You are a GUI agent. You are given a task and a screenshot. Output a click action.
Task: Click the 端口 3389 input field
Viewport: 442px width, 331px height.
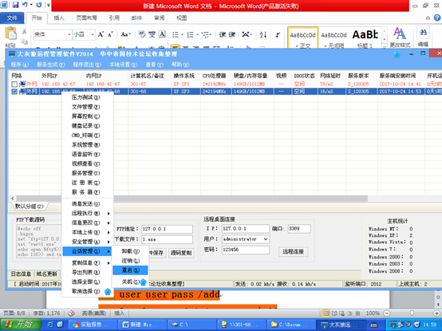[299, 229]
